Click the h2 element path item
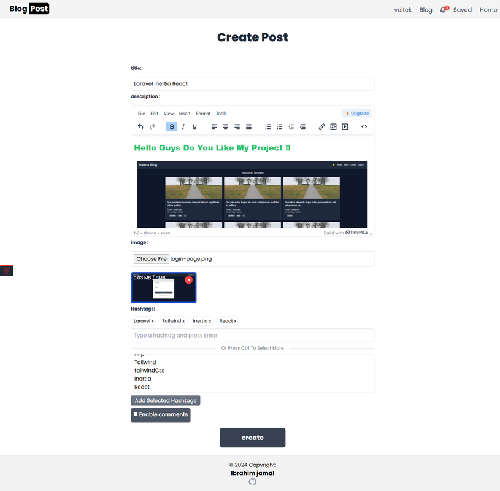This screenshot has height=491, width=500. point(136,233)
